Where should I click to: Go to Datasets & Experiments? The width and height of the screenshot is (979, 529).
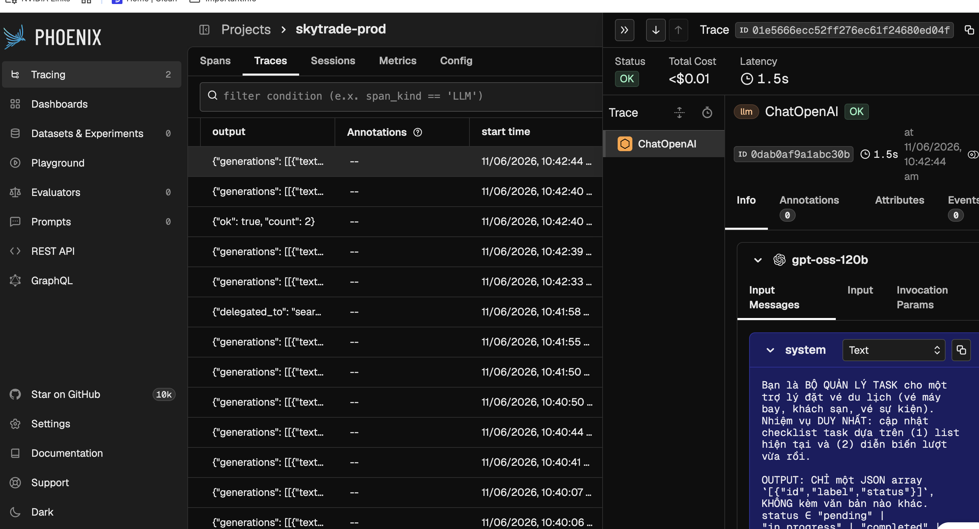tap(92, 133)
